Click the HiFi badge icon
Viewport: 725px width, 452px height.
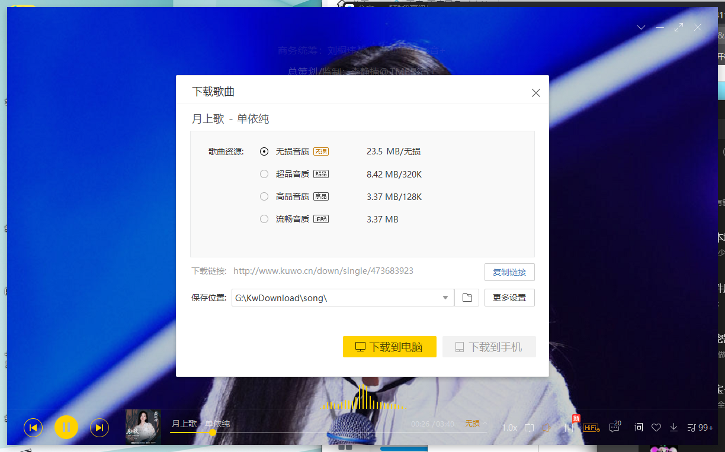(x=591, y=427)
